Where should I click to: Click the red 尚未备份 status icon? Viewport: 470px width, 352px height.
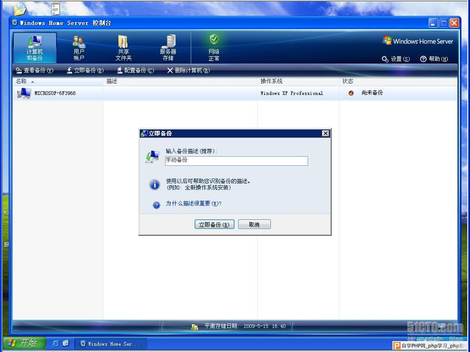coord(351,93)
